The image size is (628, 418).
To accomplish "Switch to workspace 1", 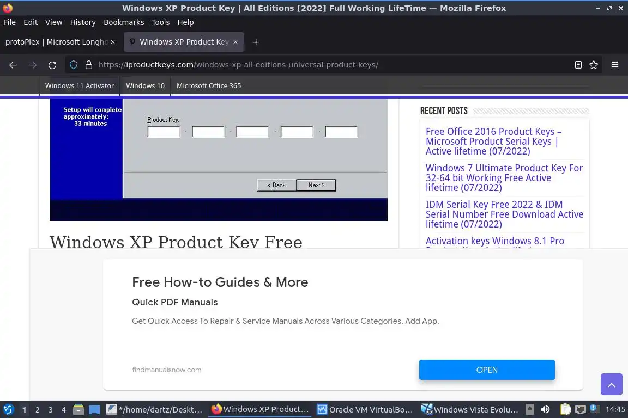I will click(x=24, y=410).
